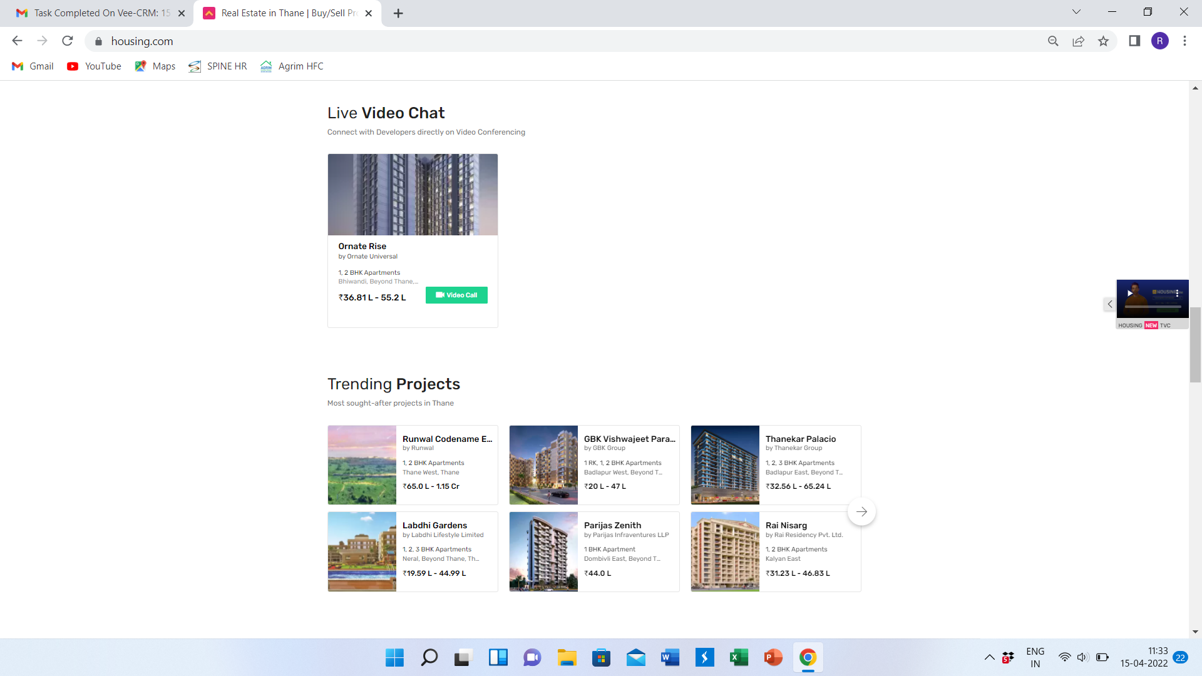Open the Rai Nisarg project card

point(776,551)
